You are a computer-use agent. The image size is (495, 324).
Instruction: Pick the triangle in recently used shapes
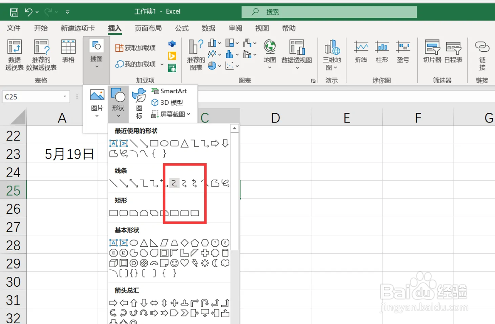tap(184, 143)
